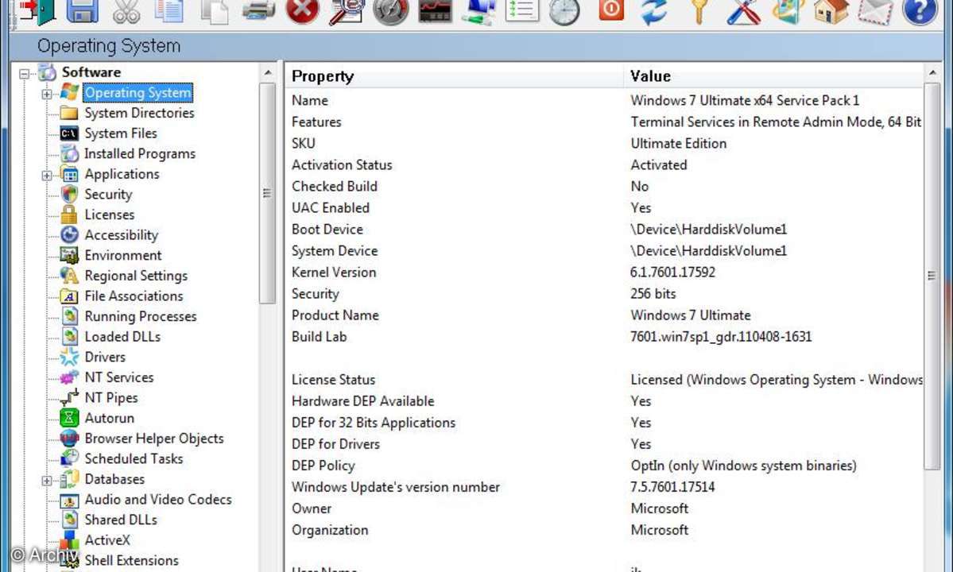The height and width of the screenshot is (572, 953).
Task: Open Installed Programs
Action: coord(140,153)
